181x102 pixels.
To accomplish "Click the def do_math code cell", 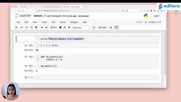I will (96, 58).
